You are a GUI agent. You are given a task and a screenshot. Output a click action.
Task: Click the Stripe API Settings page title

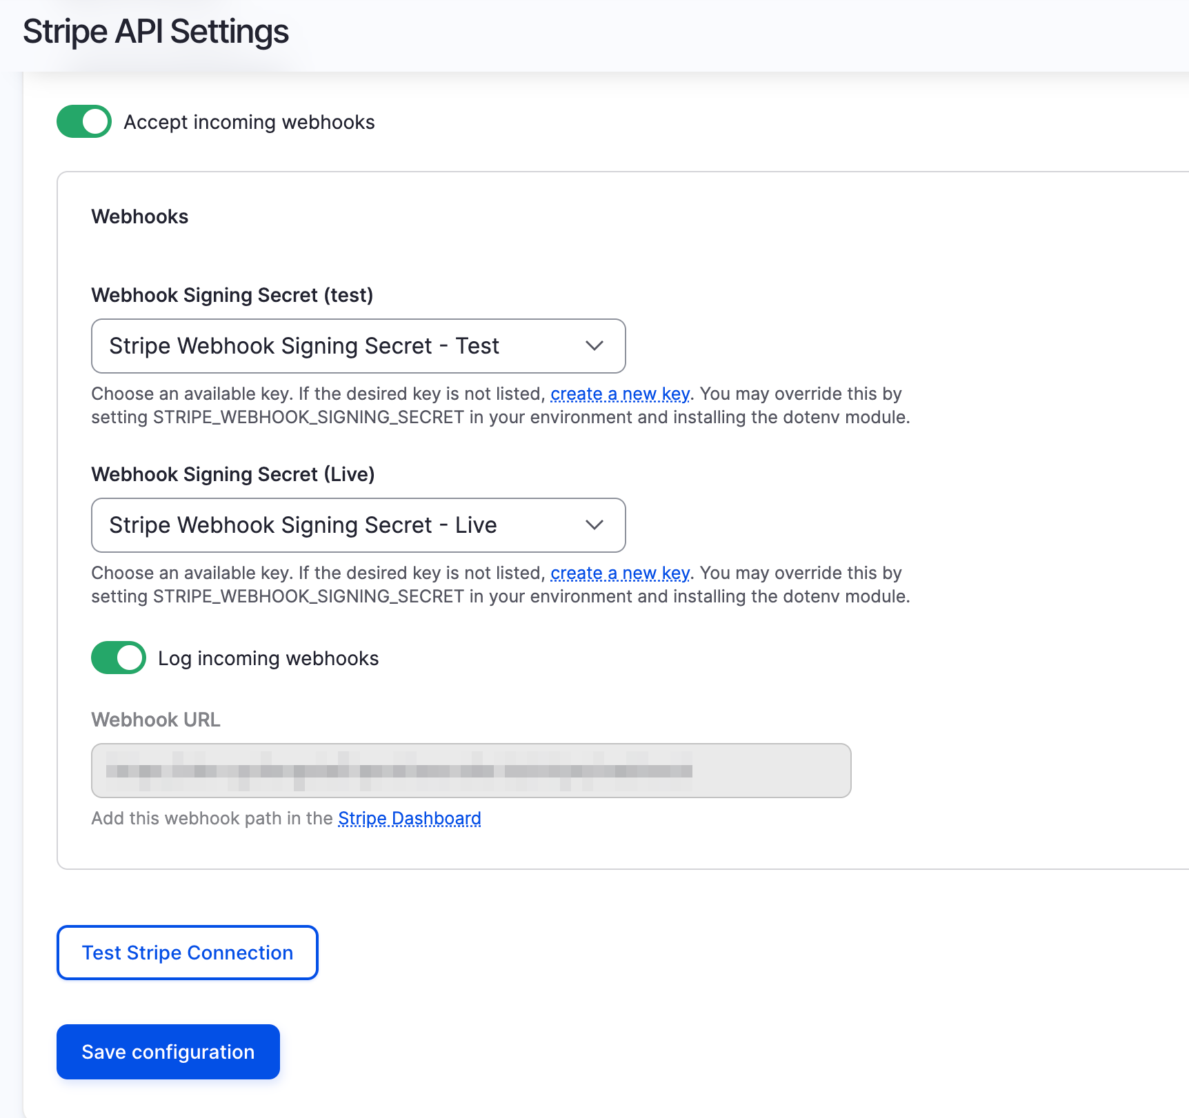156,32
